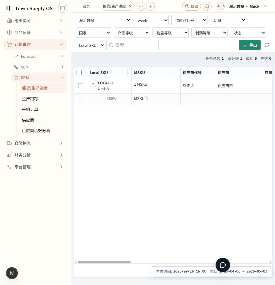Click the 财务分析 chart icon
275x285 pixels.
[9, 155]
